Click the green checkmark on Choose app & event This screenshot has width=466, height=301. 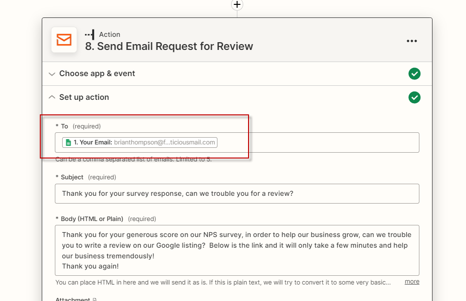pos(415,74)
